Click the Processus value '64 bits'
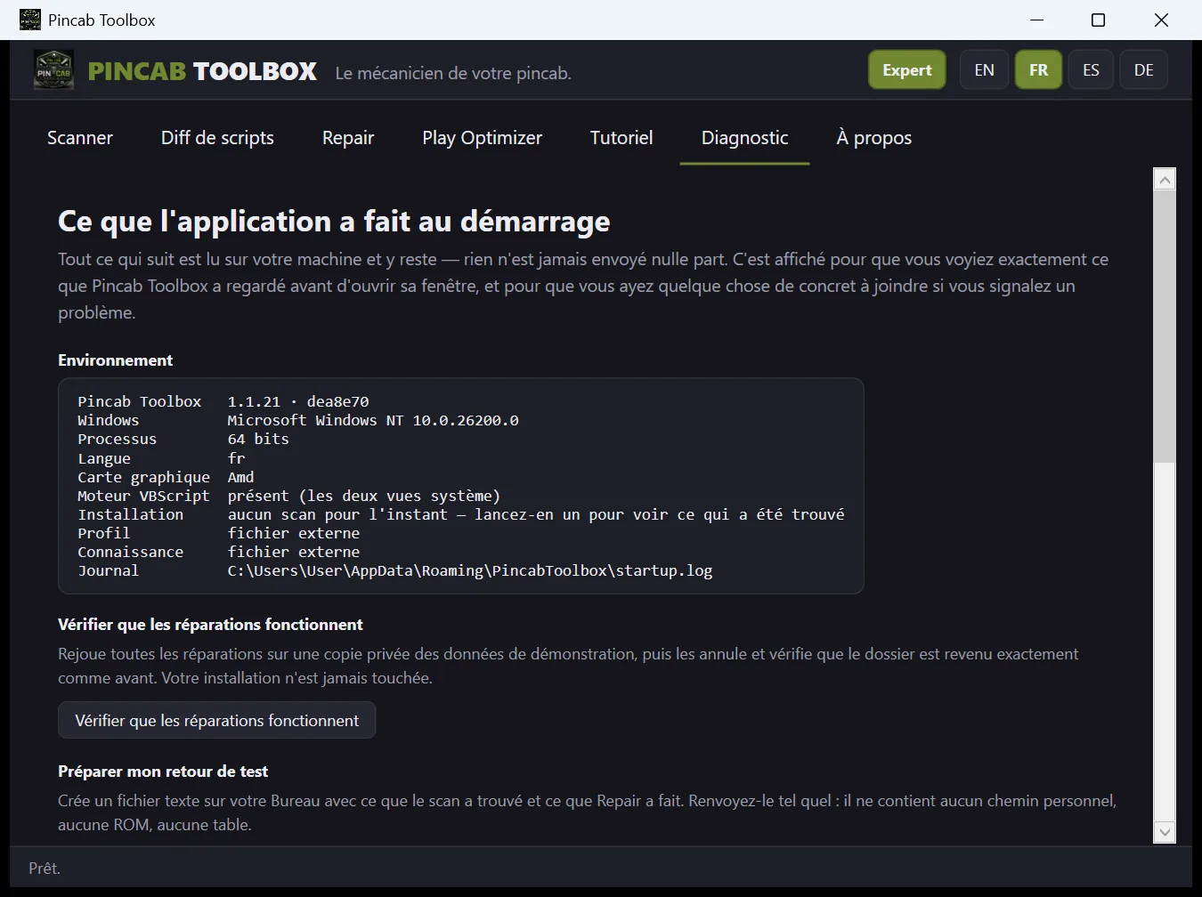The image size is (1202, 897). [x=258, y=440]
